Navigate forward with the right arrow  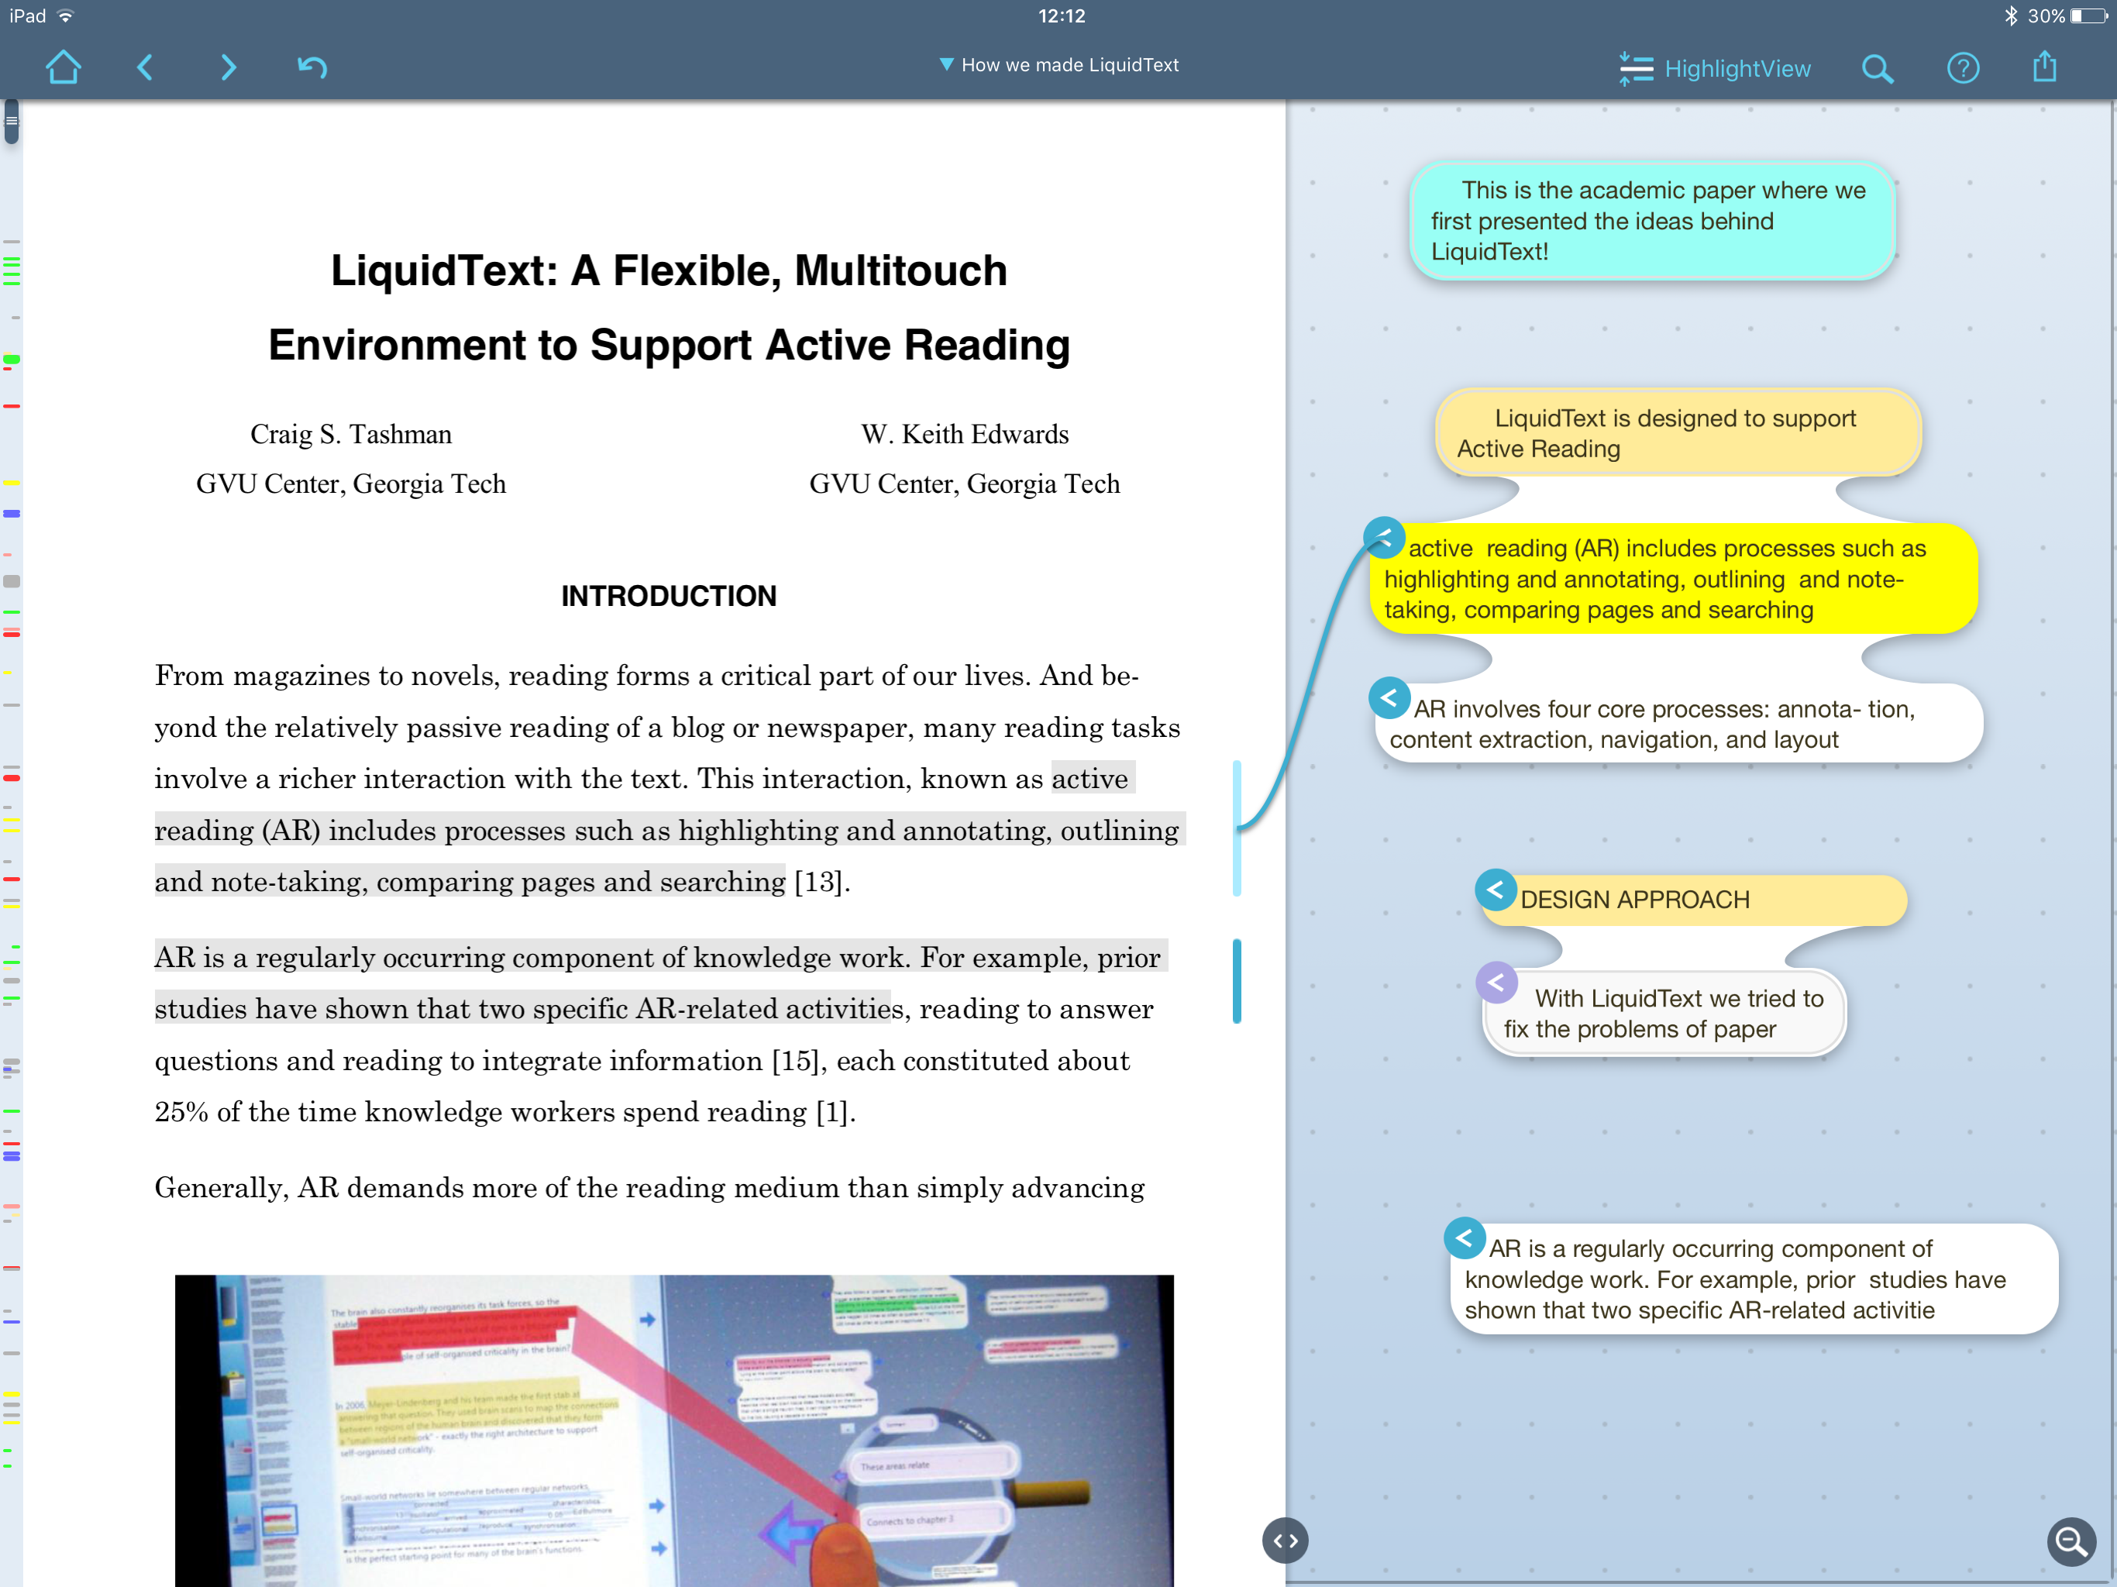pos(228,67)
